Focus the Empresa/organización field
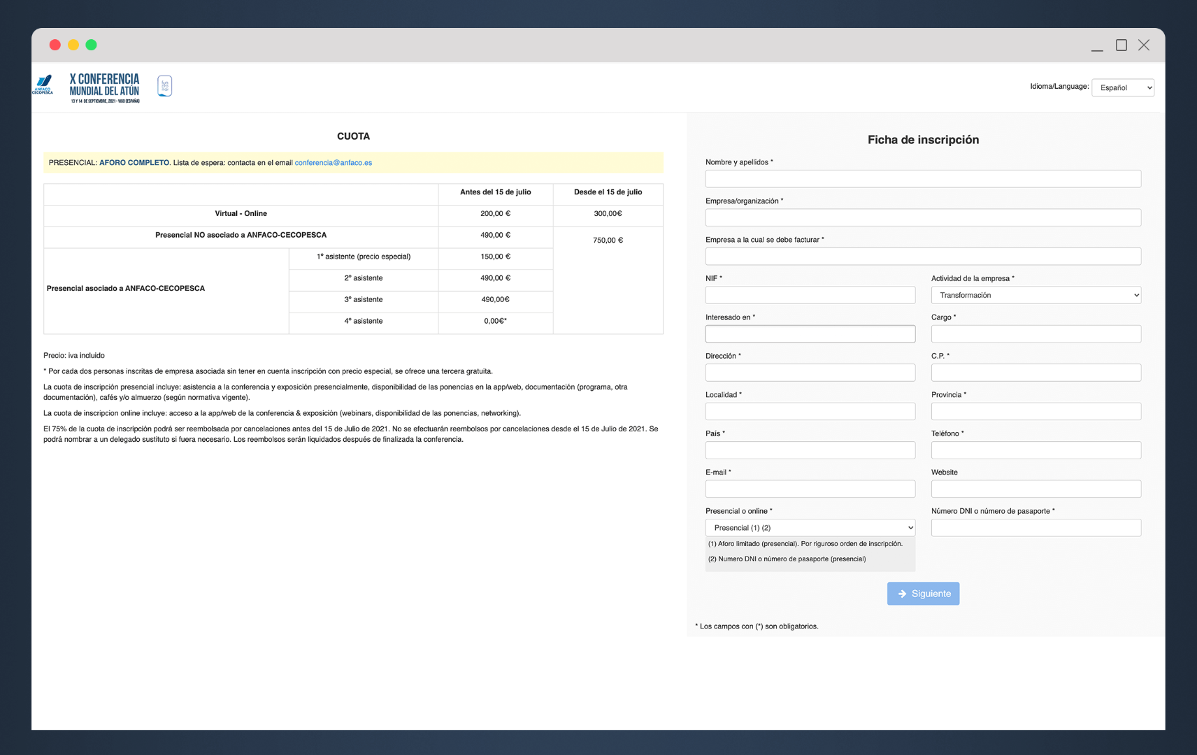 point(924,217)
